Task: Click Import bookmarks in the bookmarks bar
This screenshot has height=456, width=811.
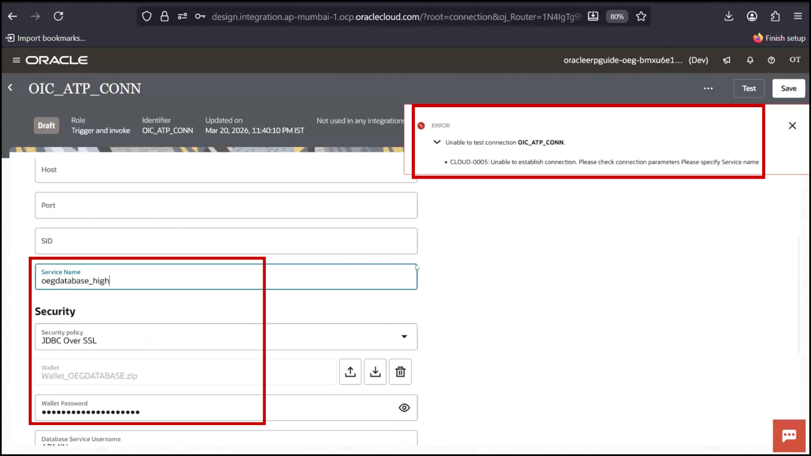Action: click(46, 38)
